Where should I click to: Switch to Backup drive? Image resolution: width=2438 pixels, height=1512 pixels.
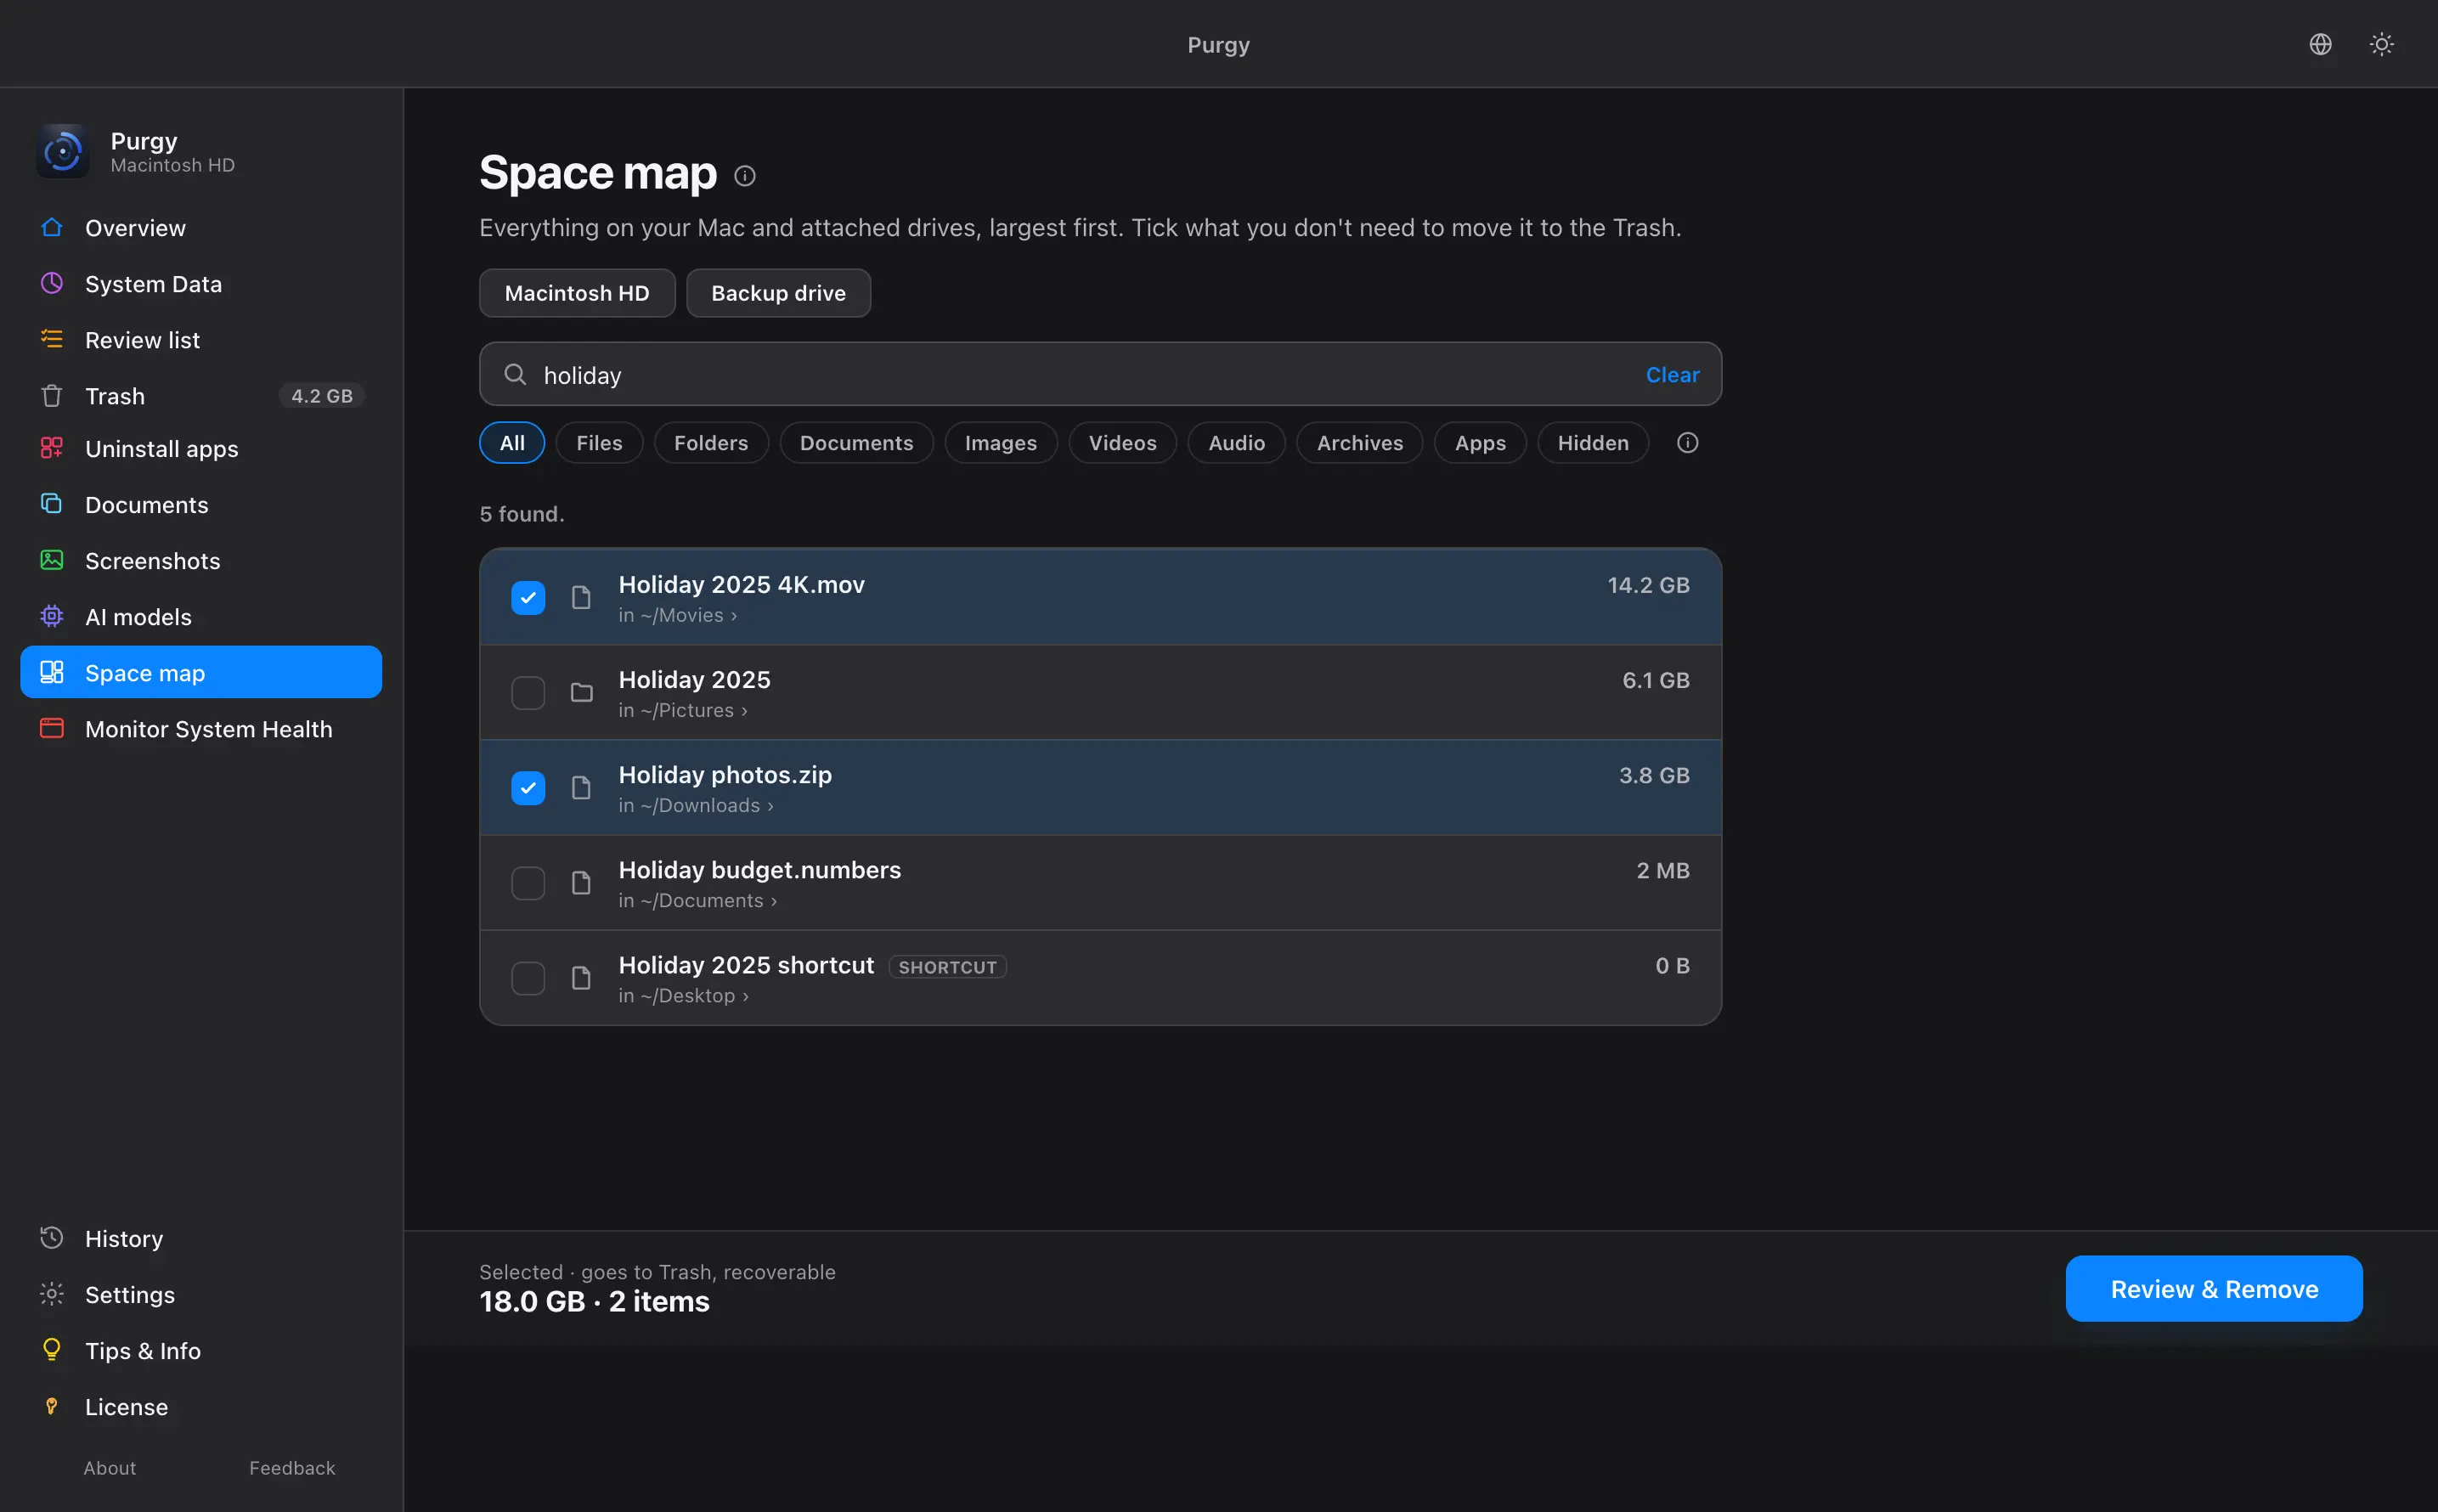click(x=778, y=293)
